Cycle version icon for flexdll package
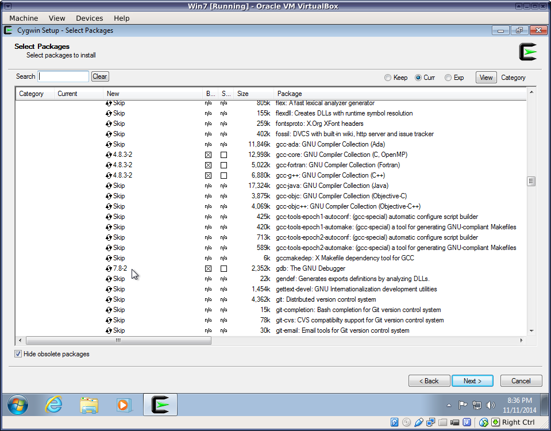551x431 pixels. [x=109, y=113]
